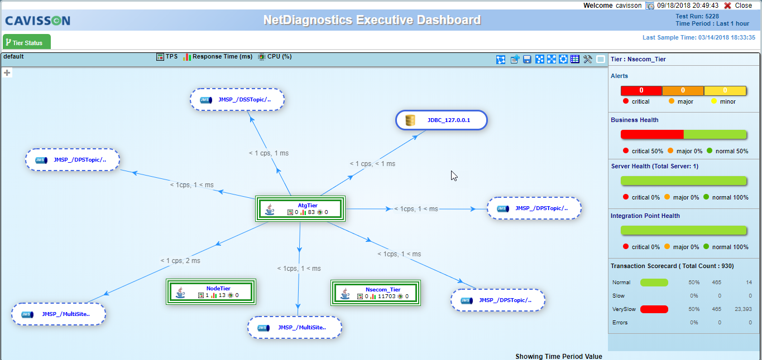Click the red critical alerts box
This screenshot has width=762, height=360.
(x=641, y=90)
